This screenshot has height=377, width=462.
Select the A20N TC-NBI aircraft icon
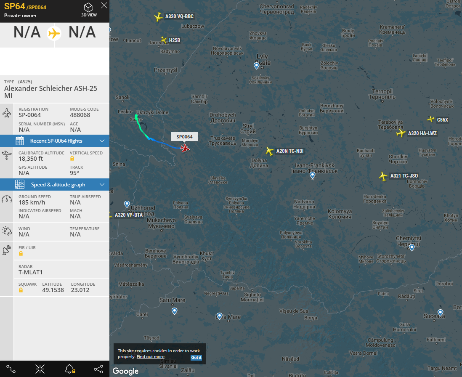[269, 151]
